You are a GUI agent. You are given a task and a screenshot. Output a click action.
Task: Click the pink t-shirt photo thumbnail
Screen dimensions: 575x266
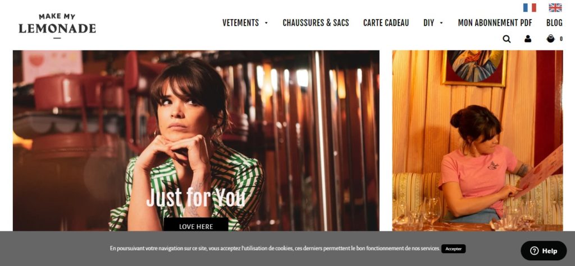(x=477, y=141)
